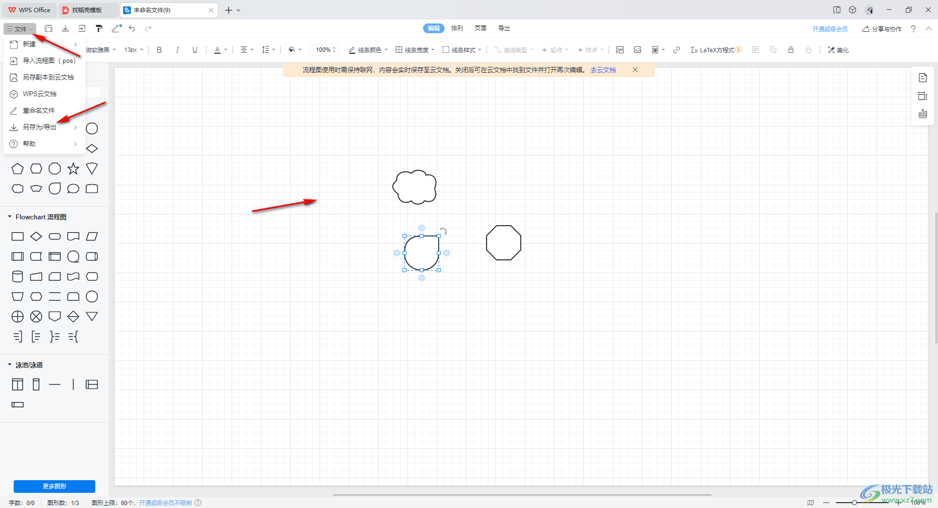Select the format painter tool

click(99, 29)
